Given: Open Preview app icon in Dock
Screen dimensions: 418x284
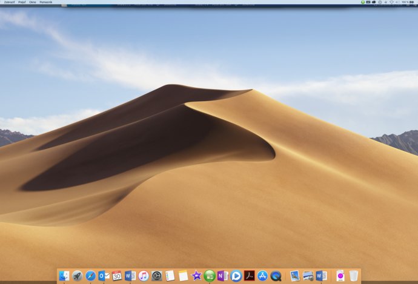Looking at the screenshot, I should (295, 276).
